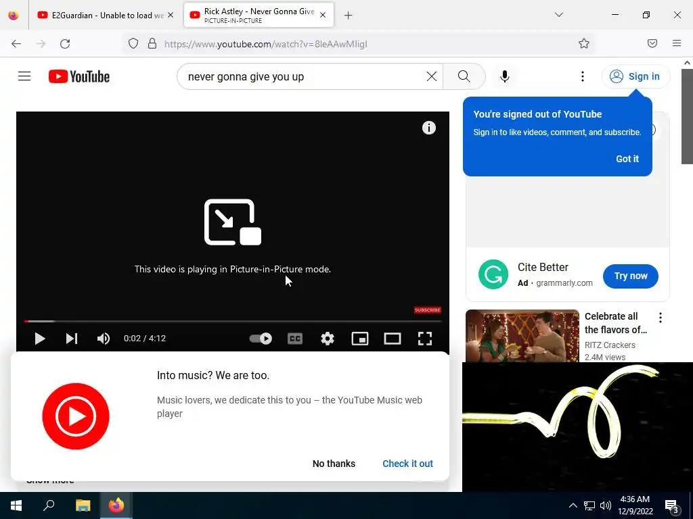The image size is (693, 519).
Task: Clear the search box with X
Action: tap(432, 76)
